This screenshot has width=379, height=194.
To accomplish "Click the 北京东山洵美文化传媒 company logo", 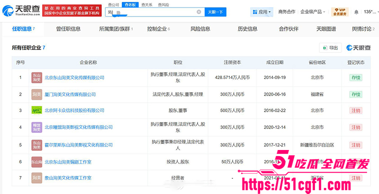I will click(x=37, y=78).
